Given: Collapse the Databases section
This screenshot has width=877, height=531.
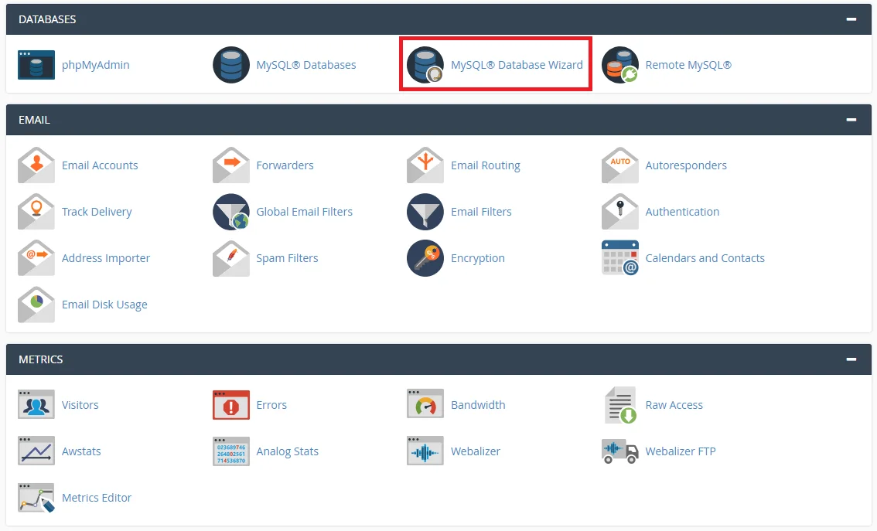Looking at the screenshot, I should coord(851,19).
